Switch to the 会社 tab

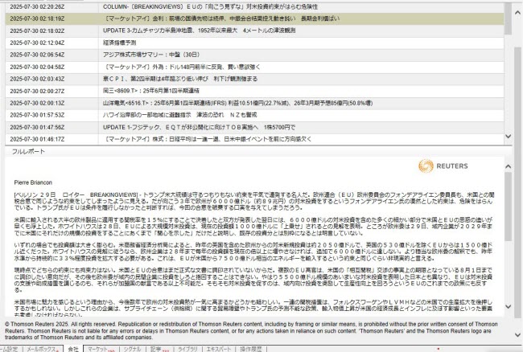pos(73,349)
